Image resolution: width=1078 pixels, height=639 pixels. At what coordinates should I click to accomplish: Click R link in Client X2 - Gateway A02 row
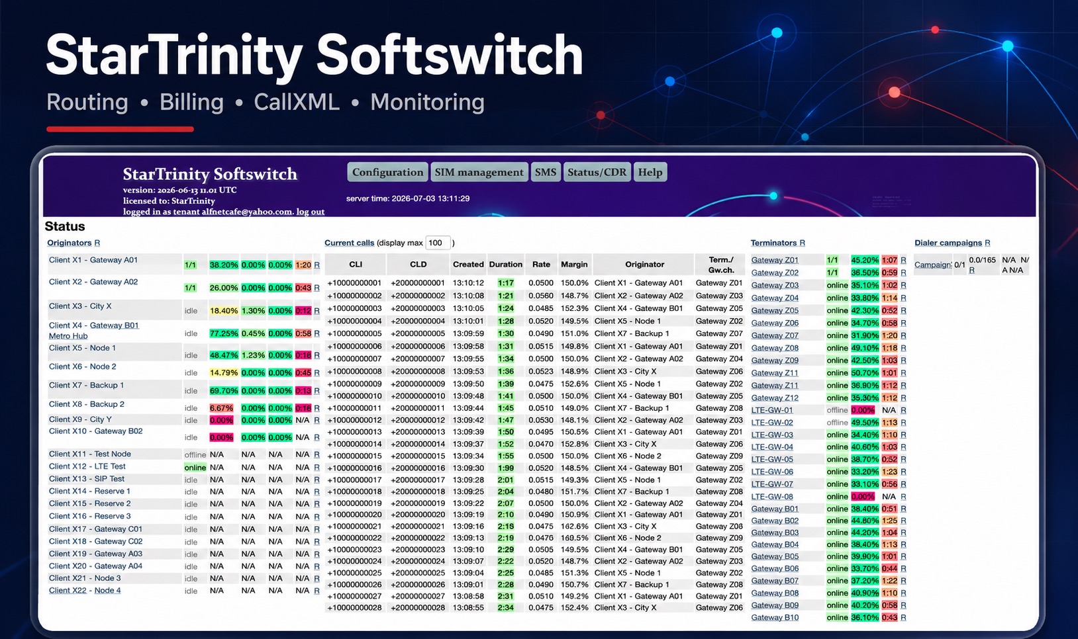coord(317,288)
